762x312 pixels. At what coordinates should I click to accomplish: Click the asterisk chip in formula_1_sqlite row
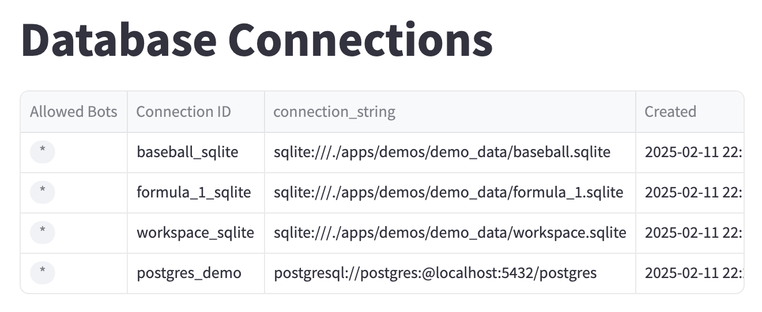tap(43, 192)
